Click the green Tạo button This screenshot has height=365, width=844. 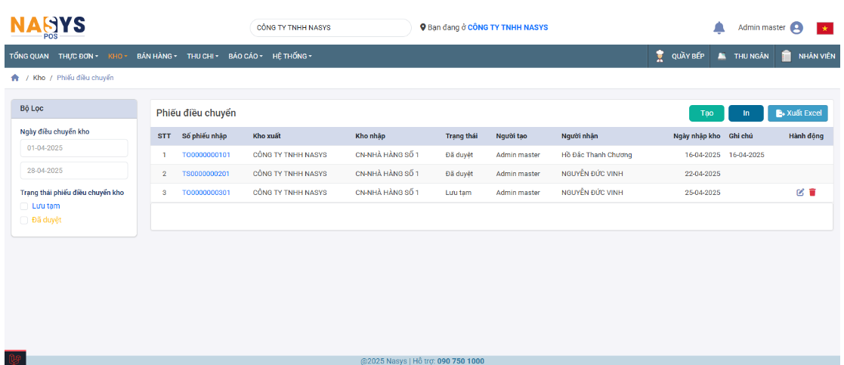tap(706, 113)
